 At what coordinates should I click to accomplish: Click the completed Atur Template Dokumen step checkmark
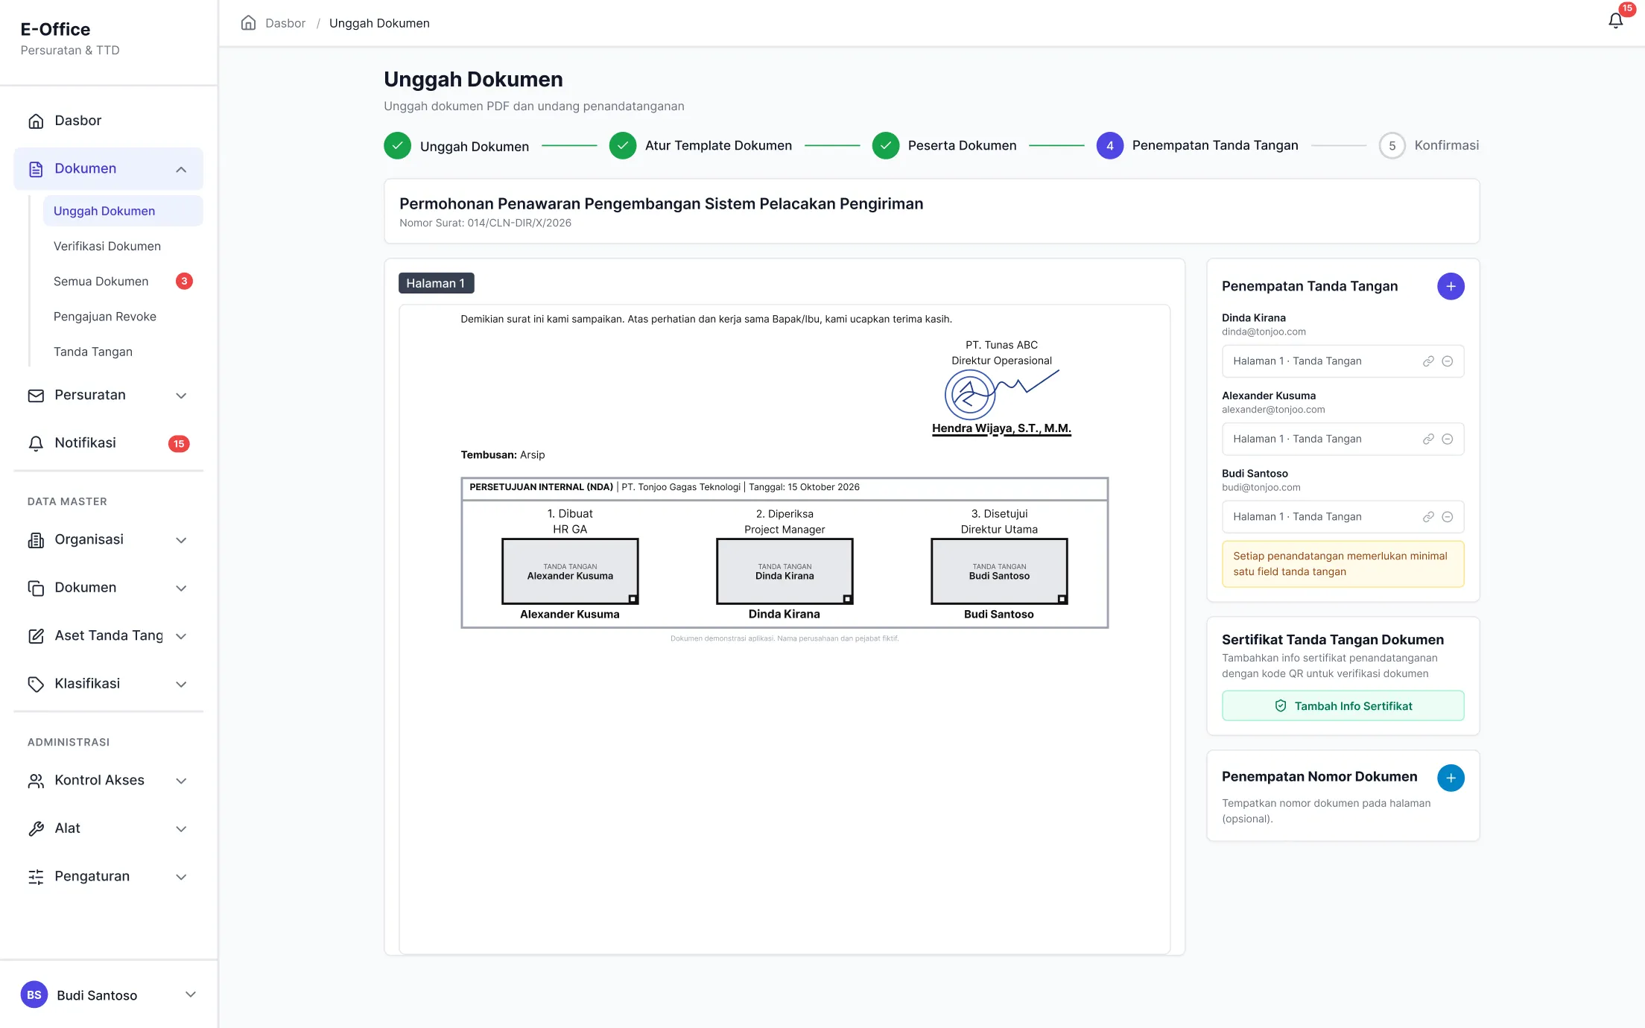(x=622, y=145)
